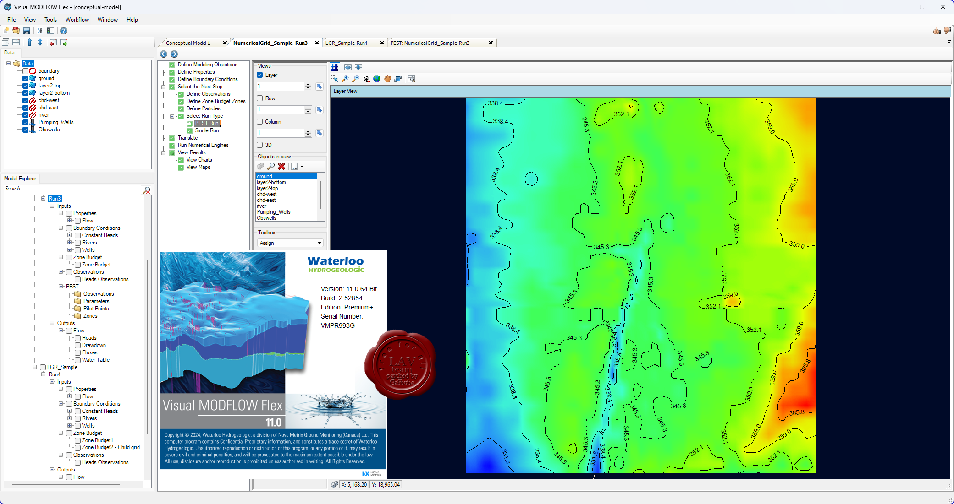The width and height of the screenshot is (954, 504).
Task: Toggle the grid display icon in the viewer
Action: (335, 67)
